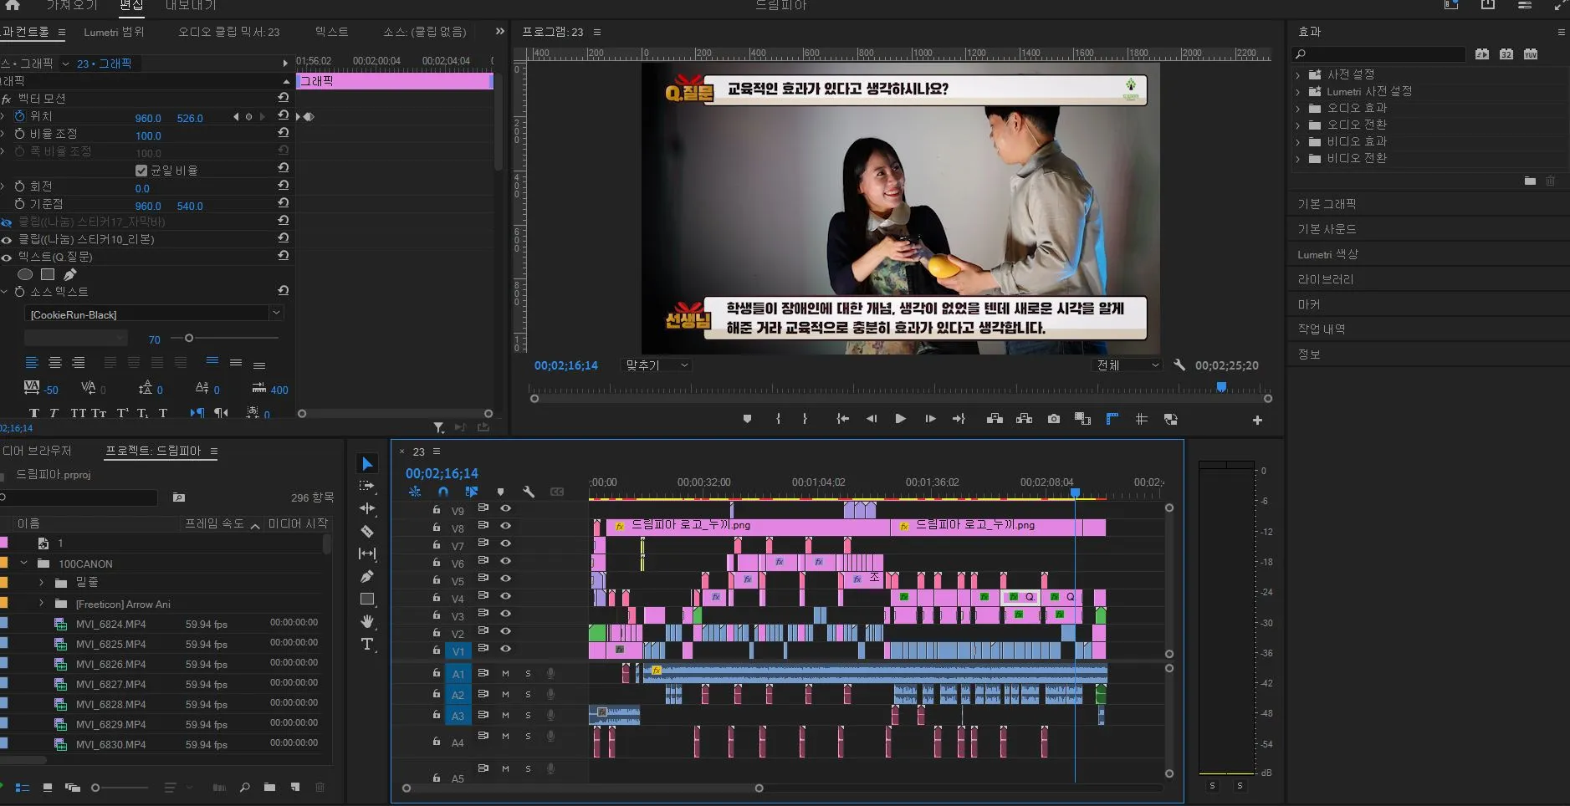Image resolution: width=1570 pixels, height=806 pixels.
Task: Select the Pen tool in tools panel
Action: coord(366,576)
